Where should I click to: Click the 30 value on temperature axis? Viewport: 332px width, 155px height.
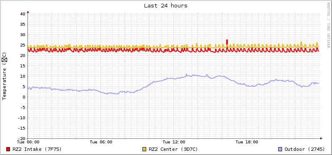[22, 34]
